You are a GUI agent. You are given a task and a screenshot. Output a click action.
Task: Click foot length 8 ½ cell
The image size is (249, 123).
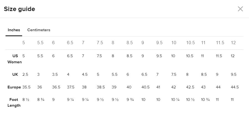[26, 100]
